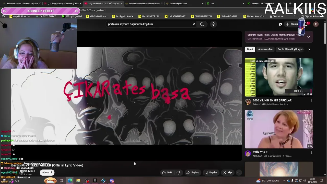Click the Windows taskbar search box
327x184 pixels.
(x=33, y=181)
